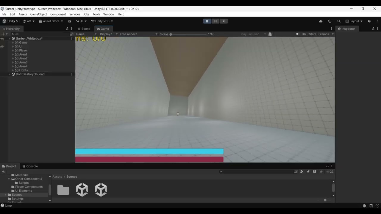
Task: Select the Player Components folder
Action: tap(29, 187)
